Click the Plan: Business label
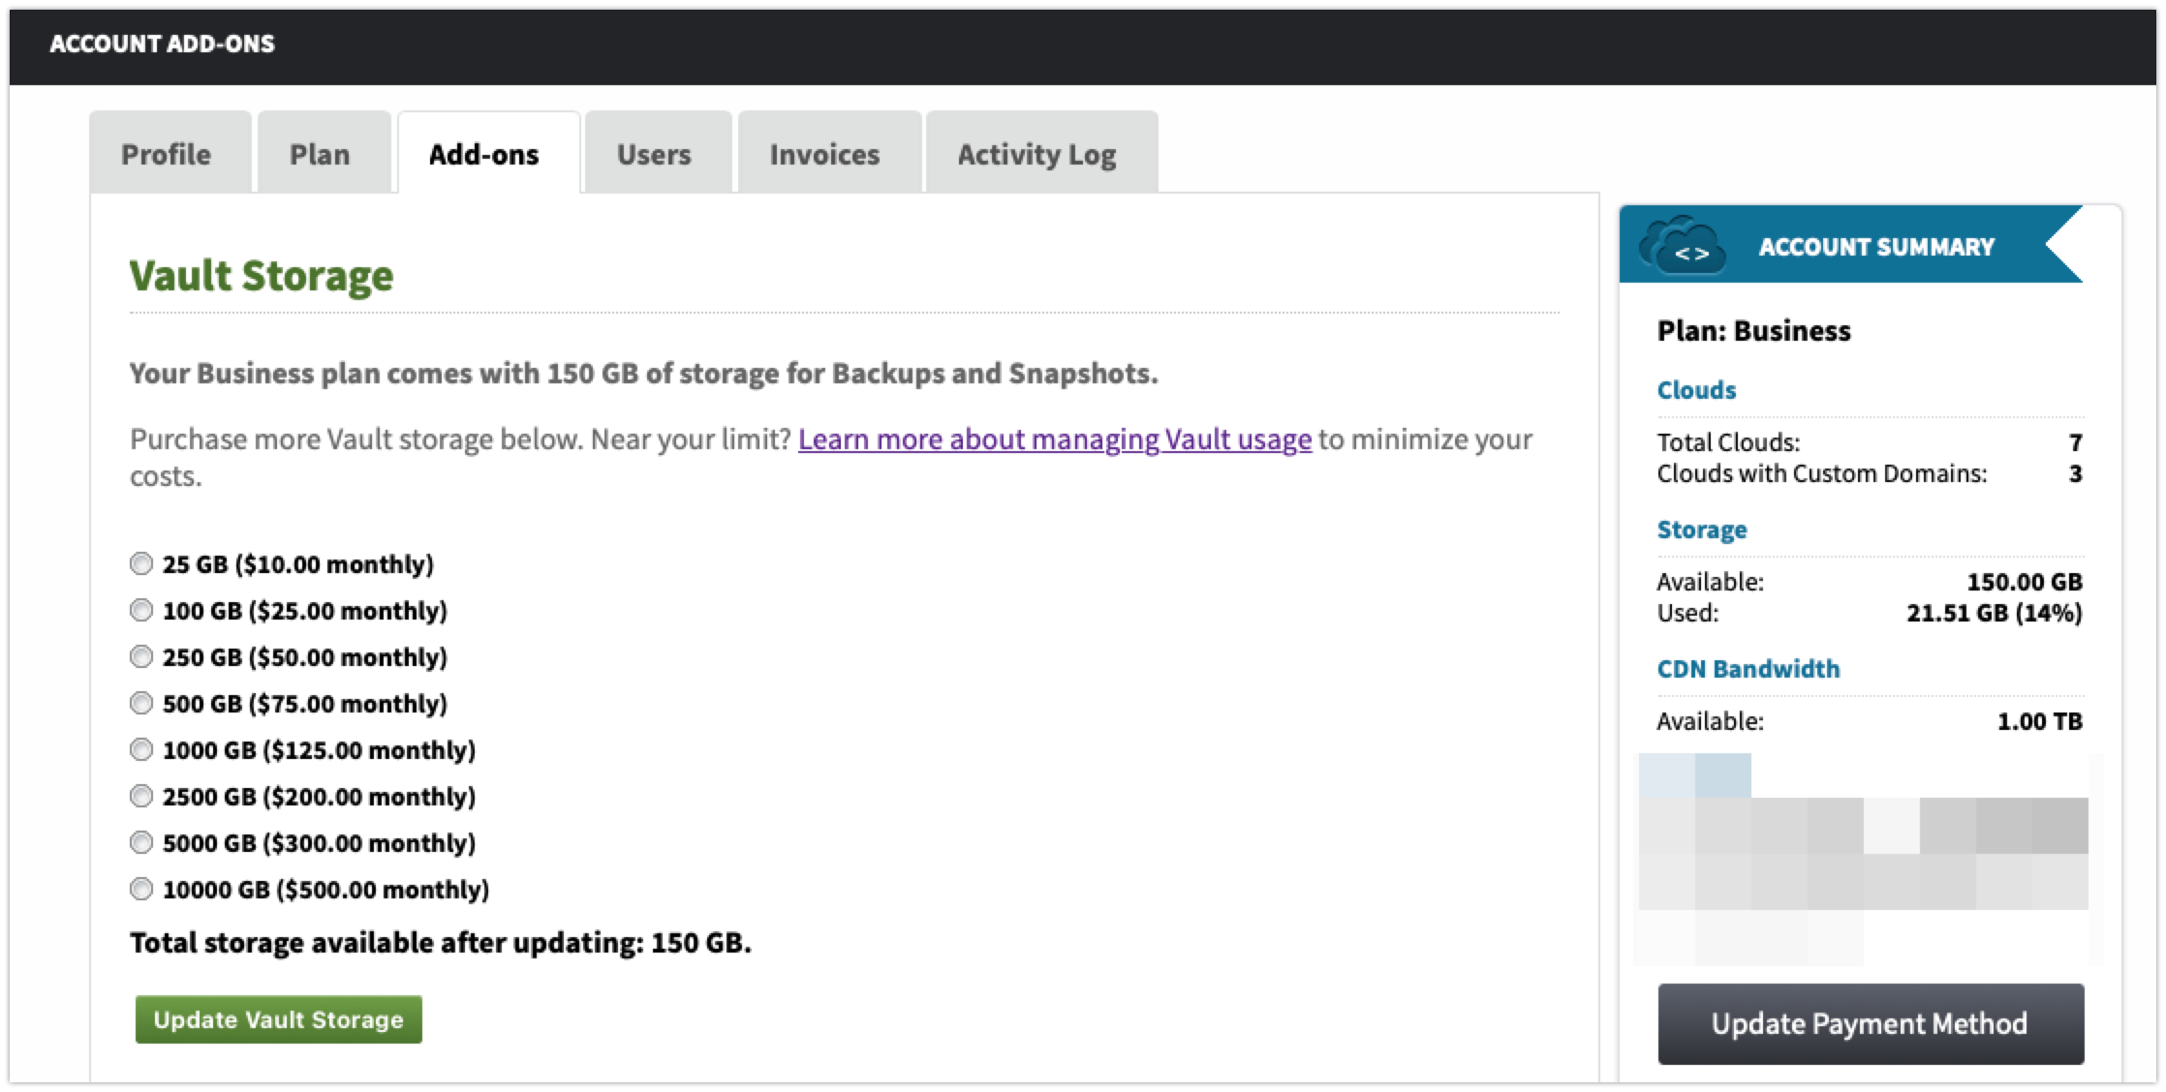 [x=1753, y=331]
